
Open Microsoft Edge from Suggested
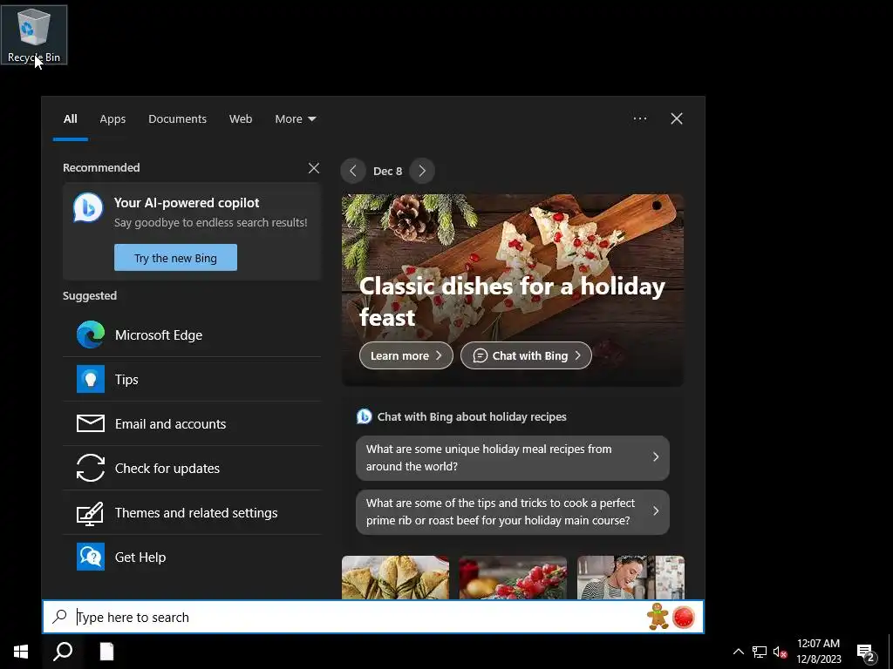point(192,335)
